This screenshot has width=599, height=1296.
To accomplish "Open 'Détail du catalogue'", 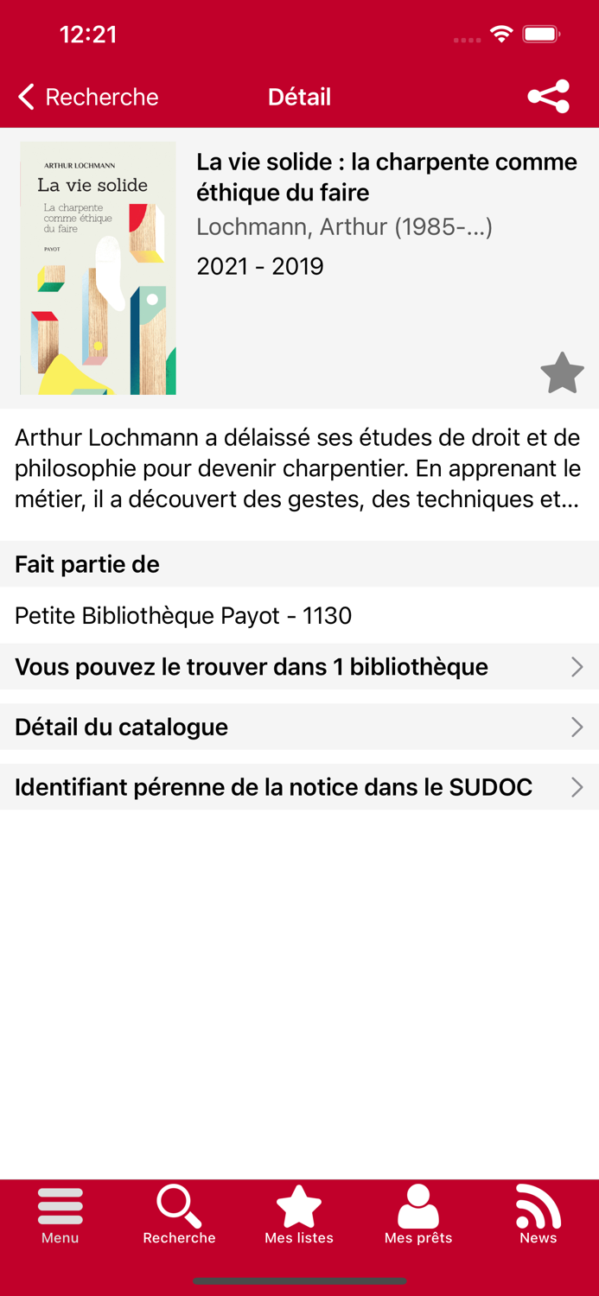I will click(x=299, y=727).
